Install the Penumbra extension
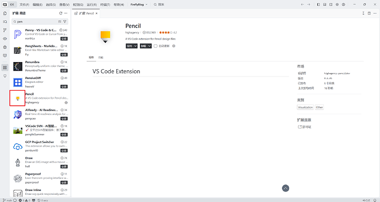Viewport: 380px width, 202px height. point(64,71)
